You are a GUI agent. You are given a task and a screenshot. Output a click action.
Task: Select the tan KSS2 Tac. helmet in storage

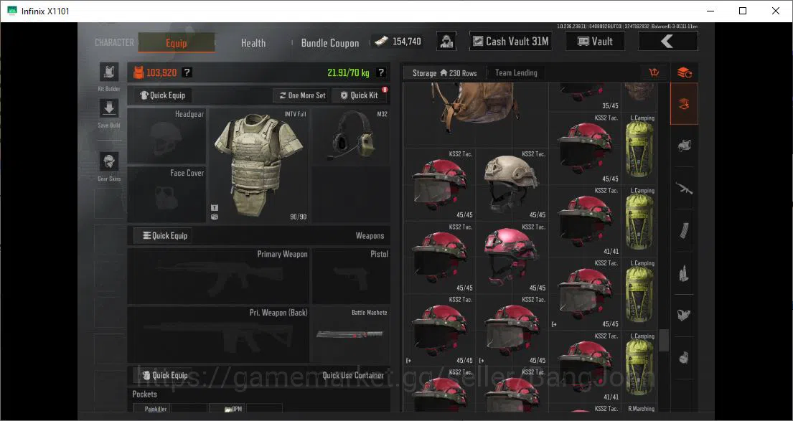(x=512, y=184)
